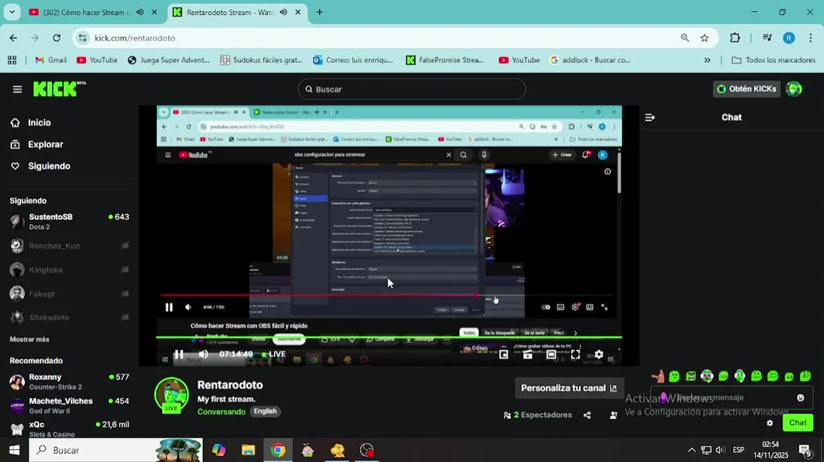The width and height of the screenshot is (824, 462).
Task: Collapse the chat panel with the arrow icon
Action: point(649,117)
